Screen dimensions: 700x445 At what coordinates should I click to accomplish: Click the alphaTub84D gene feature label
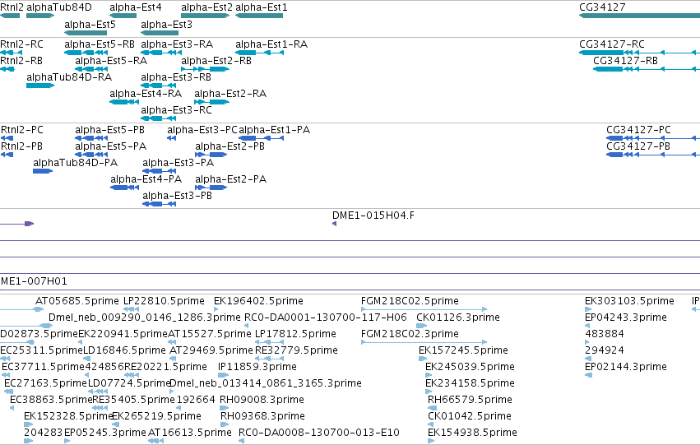tap(59, 7)
